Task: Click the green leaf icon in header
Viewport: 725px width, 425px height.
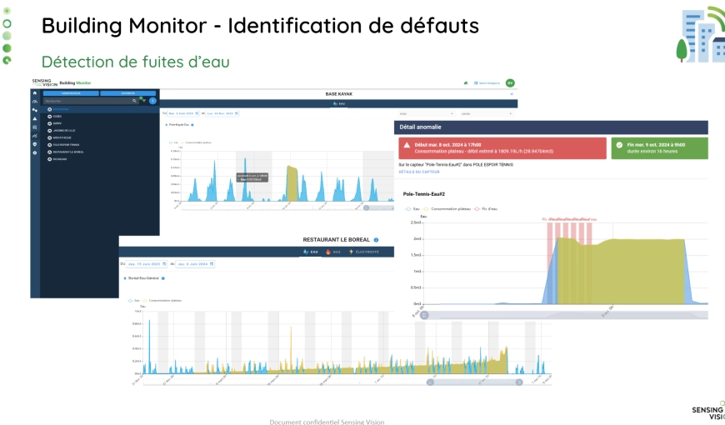Action: click(466, 83)
